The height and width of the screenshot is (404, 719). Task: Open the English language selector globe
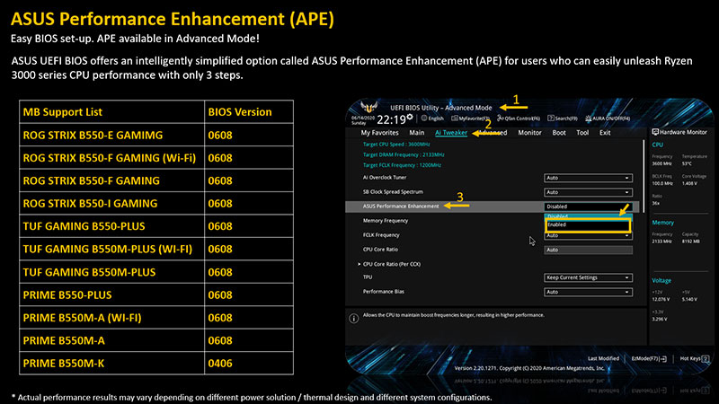point(422,119)
